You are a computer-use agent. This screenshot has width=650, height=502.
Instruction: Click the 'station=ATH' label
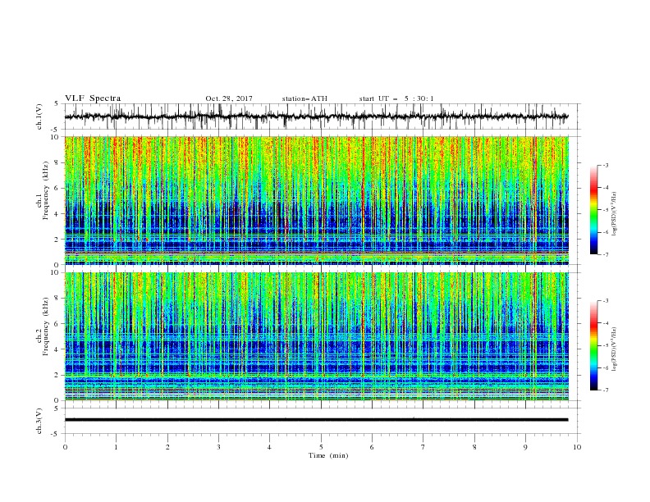pyautogui.click(x=304, y=98)
